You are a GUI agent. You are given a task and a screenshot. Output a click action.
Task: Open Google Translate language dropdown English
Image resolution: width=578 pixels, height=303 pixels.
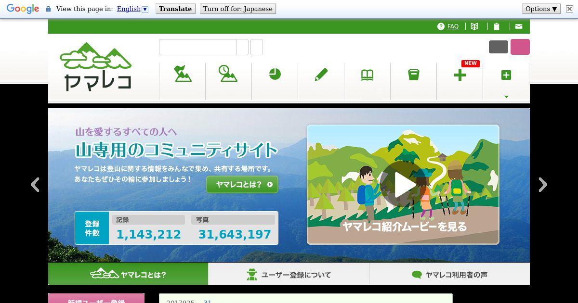pos(132,9)
